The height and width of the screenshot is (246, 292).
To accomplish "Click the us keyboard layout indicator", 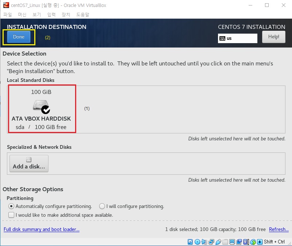I will pos(237,38).
